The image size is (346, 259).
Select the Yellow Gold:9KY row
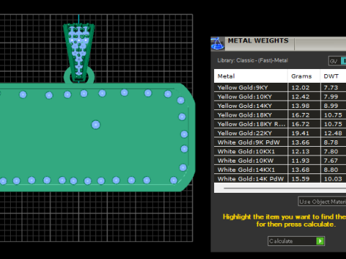(280, 88)
